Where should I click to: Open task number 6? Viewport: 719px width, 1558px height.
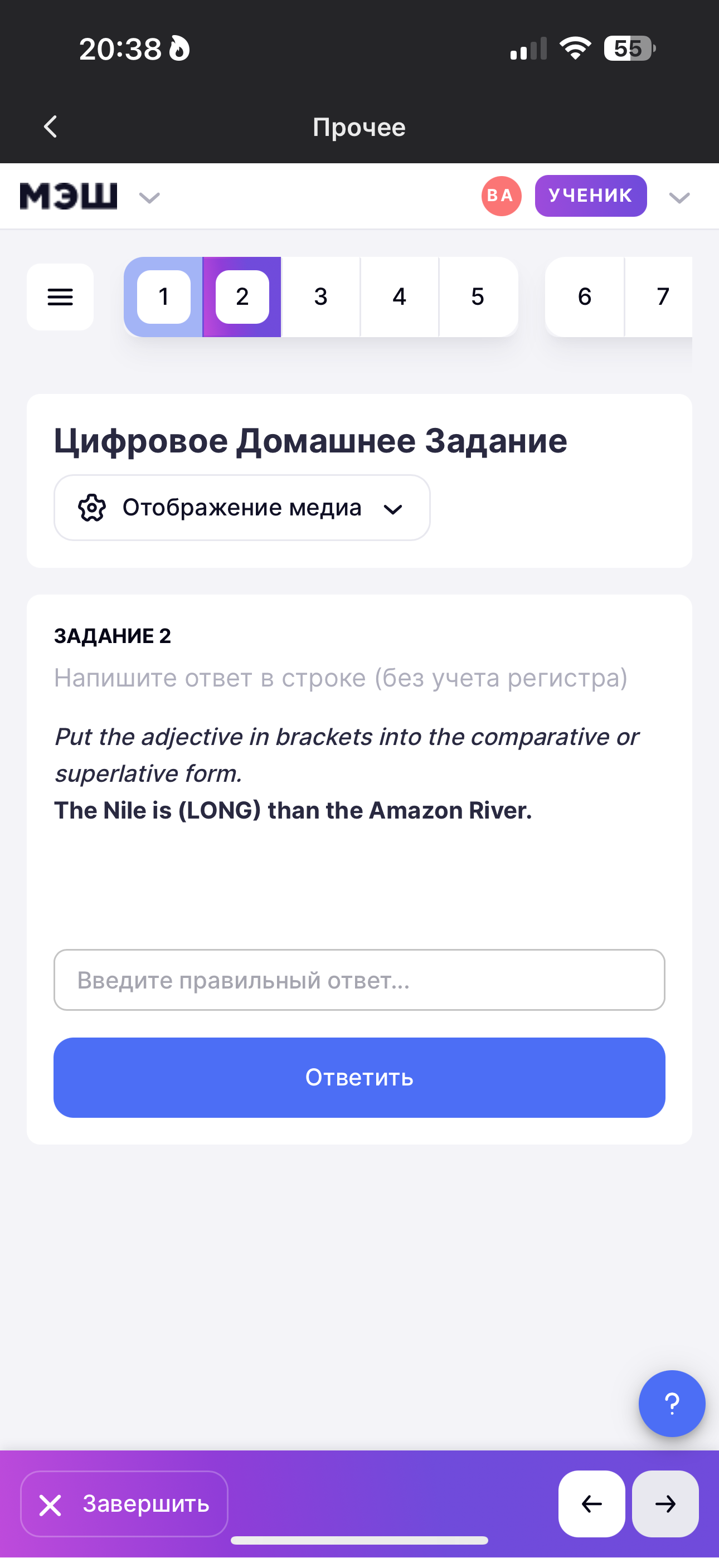click(x=585, y=297)
